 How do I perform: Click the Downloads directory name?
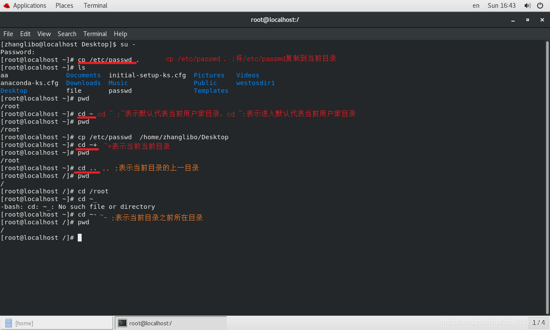pos(83,83)
